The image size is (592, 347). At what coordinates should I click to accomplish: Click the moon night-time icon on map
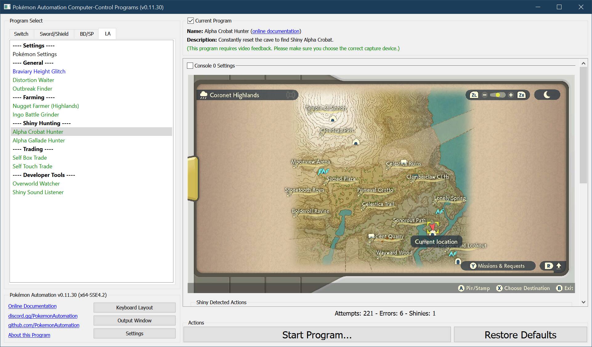pos(547,95)
